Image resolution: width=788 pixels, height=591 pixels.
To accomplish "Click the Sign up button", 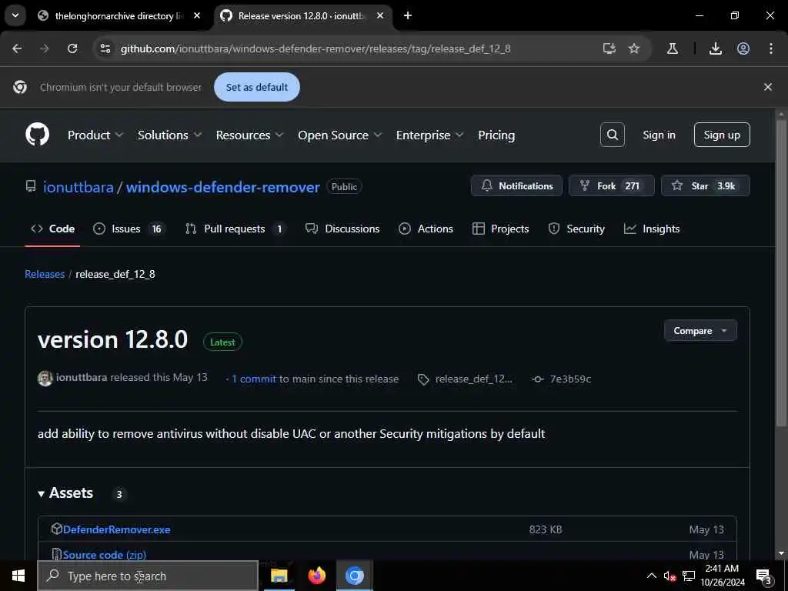I will [722, 135].
